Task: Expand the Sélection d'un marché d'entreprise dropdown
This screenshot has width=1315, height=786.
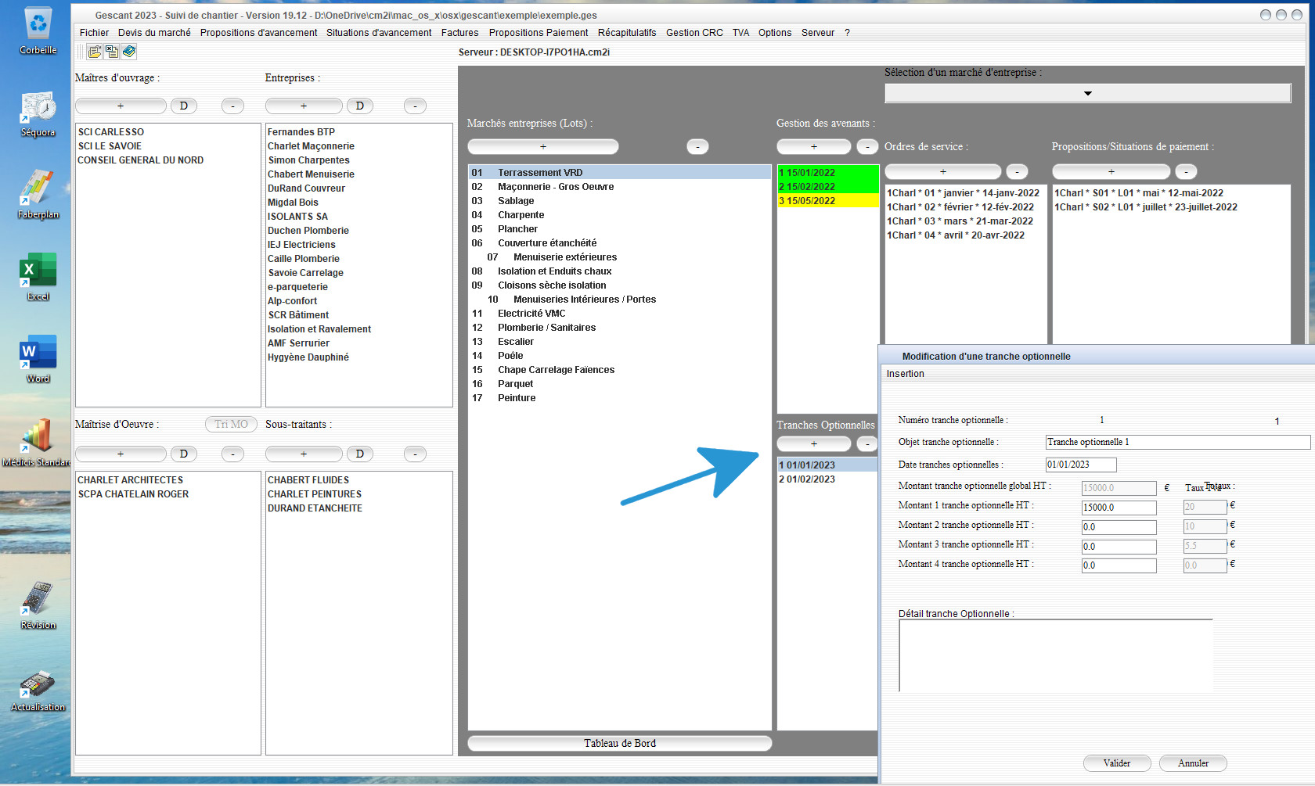Action: [x=1088, y=93]
